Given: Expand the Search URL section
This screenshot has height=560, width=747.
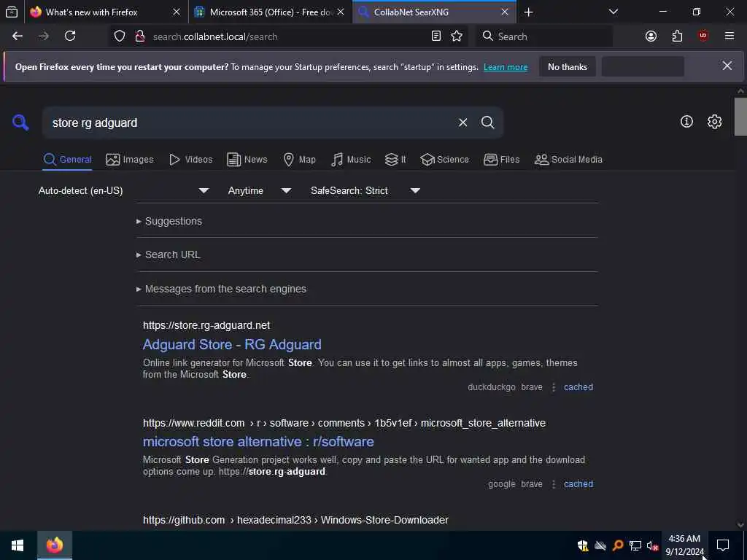Looking at the screenshot, I should (x=169, y=254).
